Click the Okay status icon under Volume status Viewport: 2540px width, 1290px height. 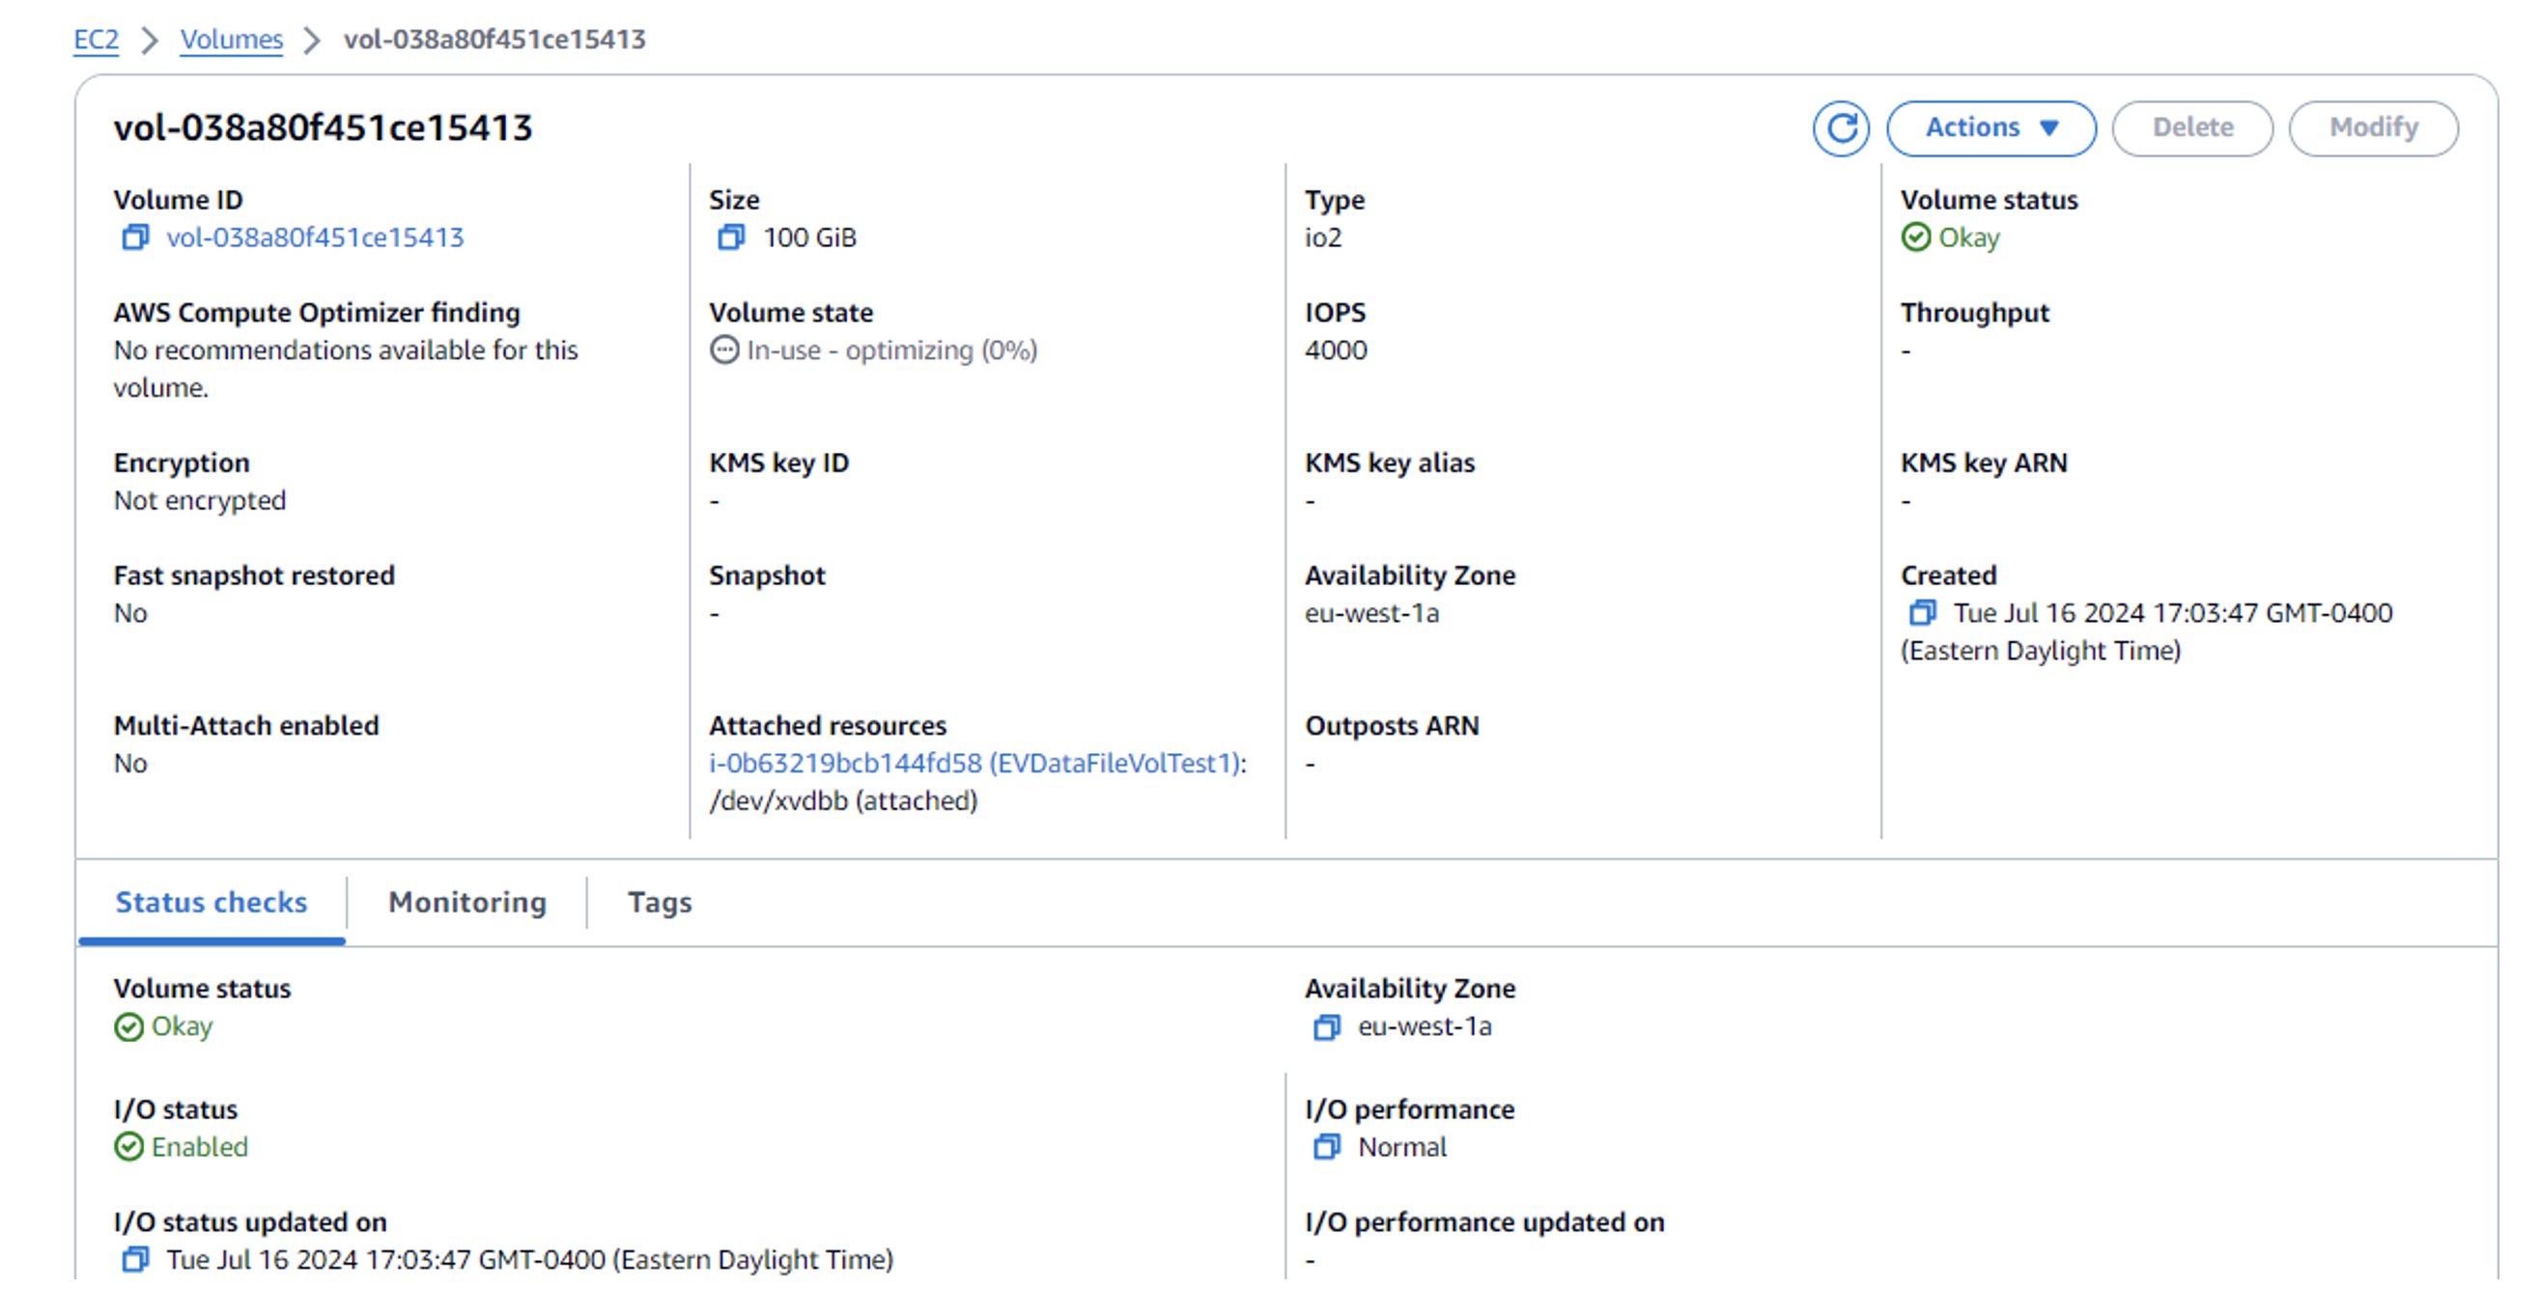coord(1915,238)
